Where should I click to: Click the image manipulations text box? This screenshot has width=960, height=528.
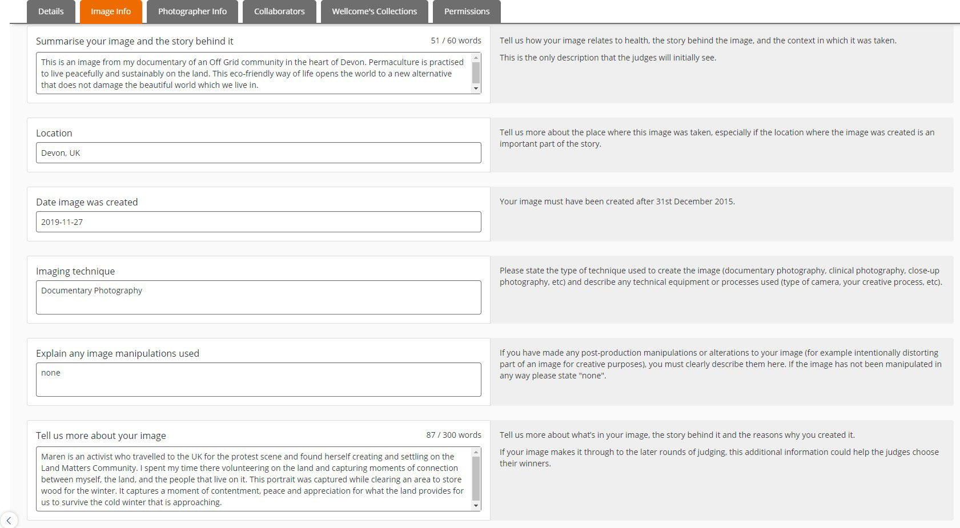pyautogui.click(x=259, y=380)
